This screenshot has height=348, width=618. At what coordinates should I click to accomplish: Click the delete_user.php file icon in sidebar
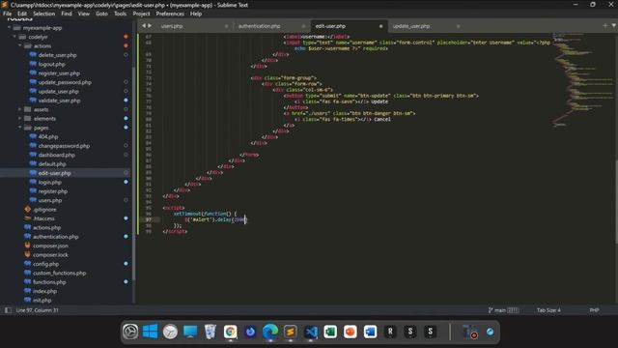point(33,55)
